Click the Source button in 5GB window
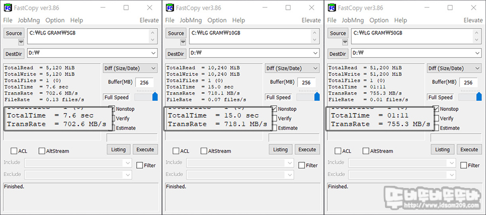Viewport: 486px width, 215px height. click(14, 33)
